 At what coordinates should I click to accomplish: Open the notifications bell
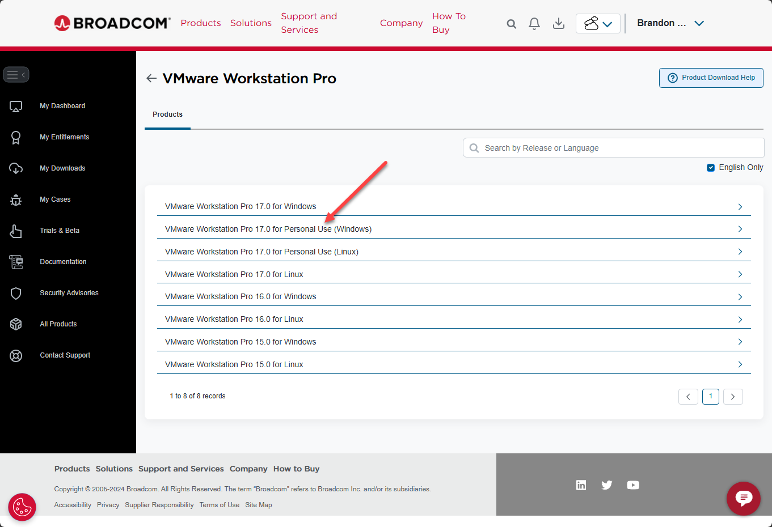(534, 23)
